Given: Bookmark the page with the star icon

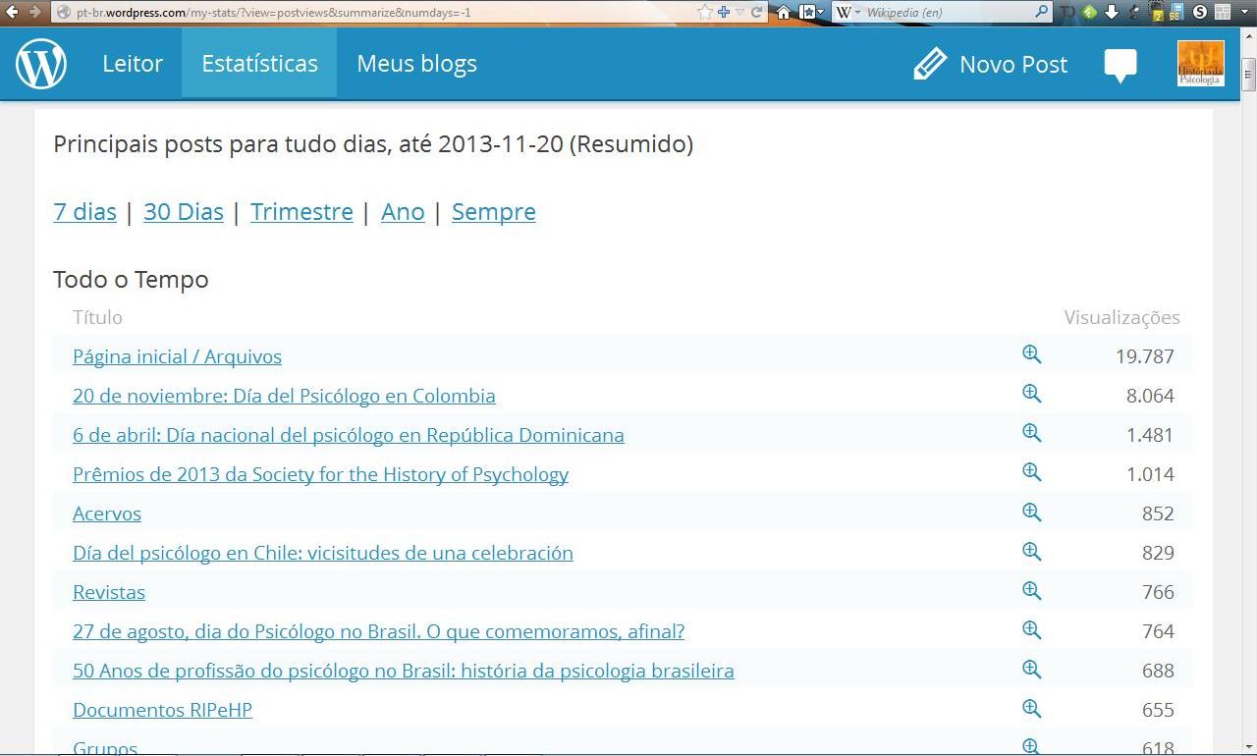Looking at the screenshot, I should pyautogui.click(x=704, y=12).
